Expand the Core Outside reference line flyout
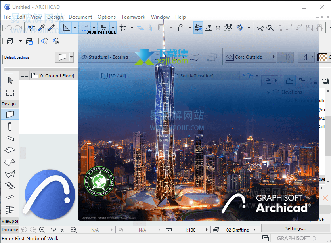The height and width of the screenshot is (243, 331). coord(274,57)
